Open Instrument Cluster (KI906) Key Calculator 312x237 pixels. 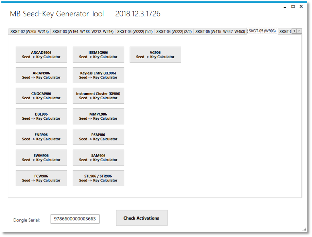pos(98,96)
